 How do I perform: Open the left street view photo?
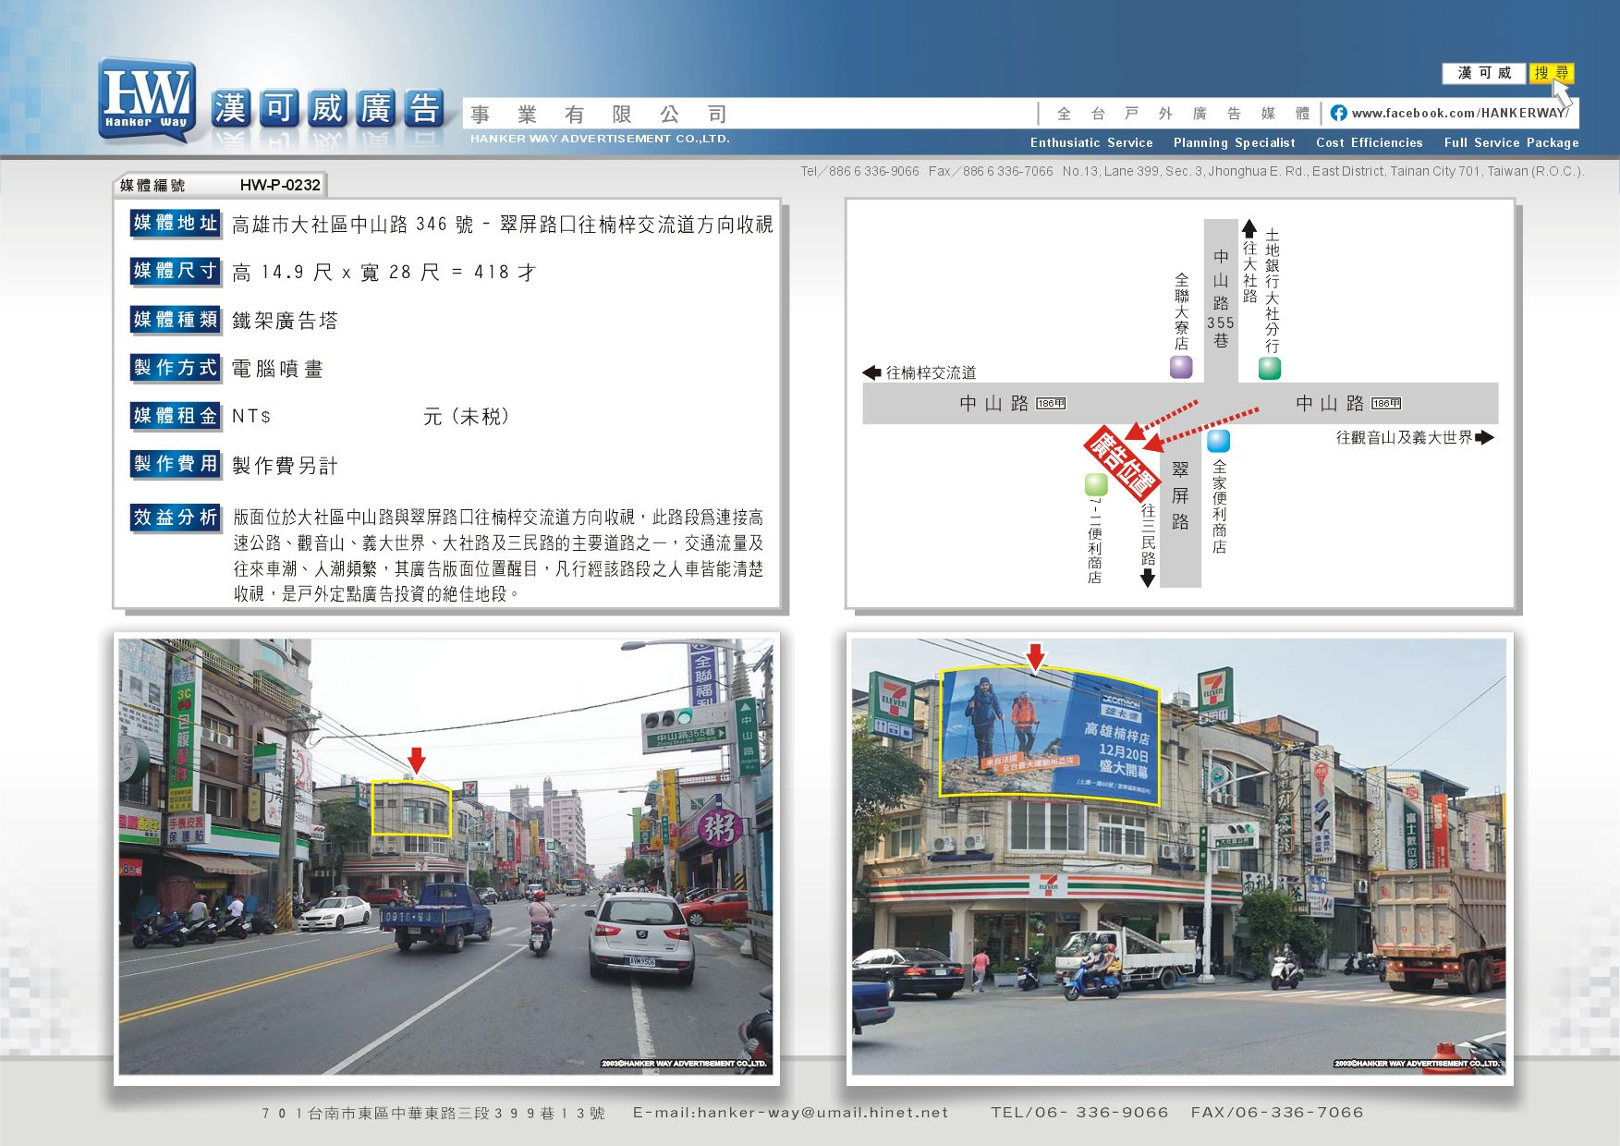point(446,858)
